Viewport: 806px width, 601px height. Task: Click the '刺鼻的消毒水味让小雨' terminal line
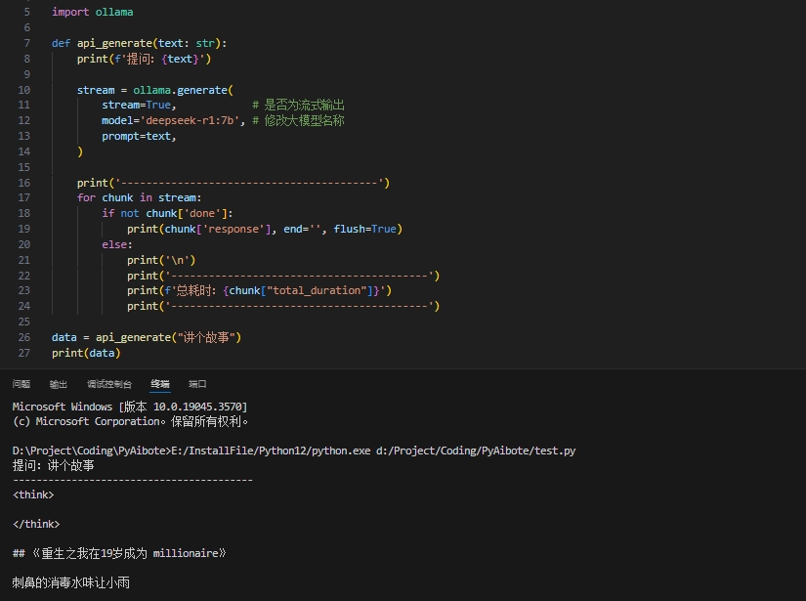pyautogui.click(x=71, y=583)
